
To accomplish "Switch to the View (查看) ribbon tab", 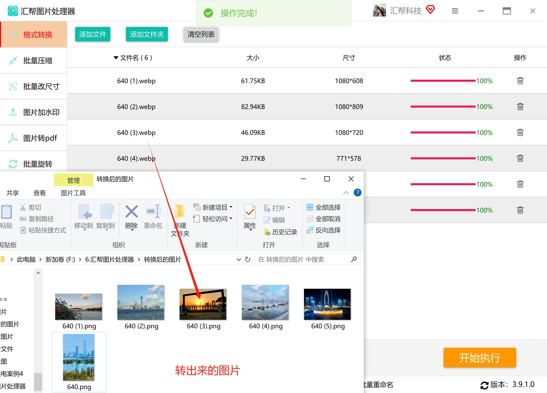I will coord(39,193).
